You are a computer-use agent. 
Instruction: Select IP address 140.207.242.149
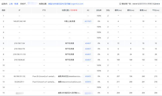pyautogui.click(x=19, y=21)
